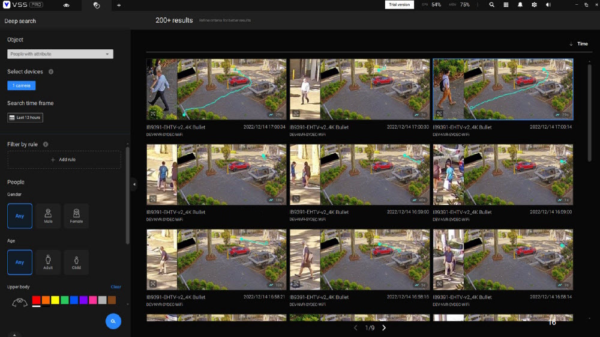Click the 1 camera button
The height and width of the screenshot is (337, 600).
[22, 86]
